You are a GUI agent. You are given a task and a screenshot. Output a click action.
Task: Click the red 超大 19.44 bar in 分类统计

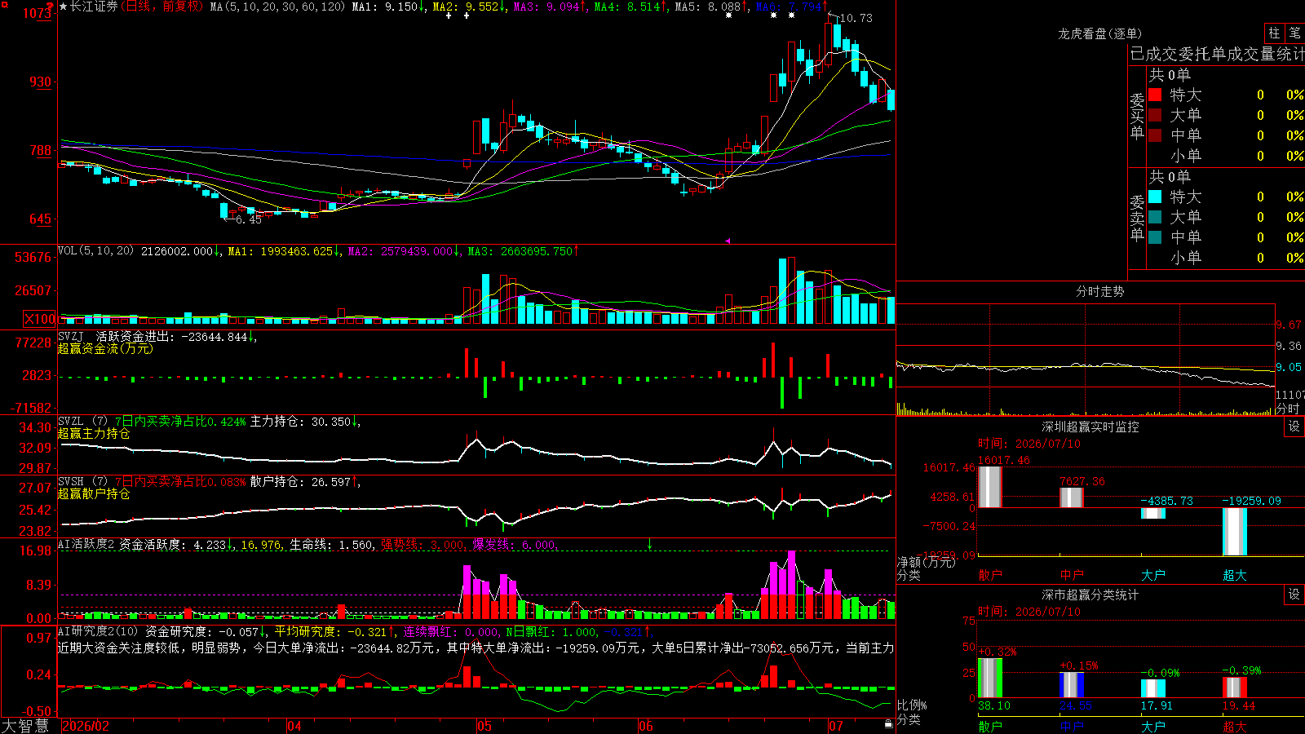click(x=1234, y=688)
